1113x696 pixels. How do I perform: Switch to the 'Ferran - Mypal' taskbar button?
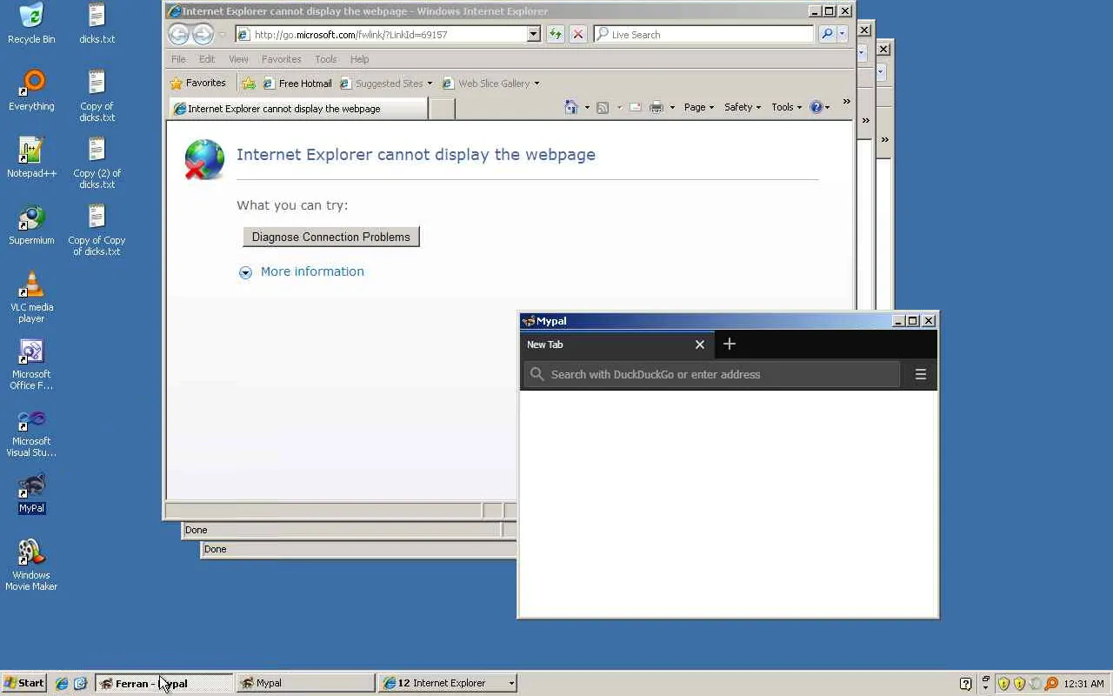click(163, 683)
